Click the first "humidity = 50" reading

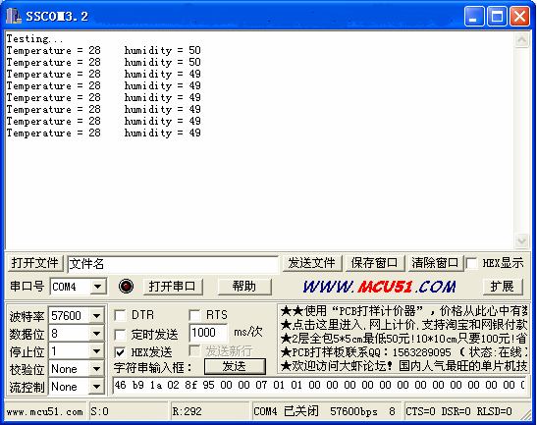point(163,51)
